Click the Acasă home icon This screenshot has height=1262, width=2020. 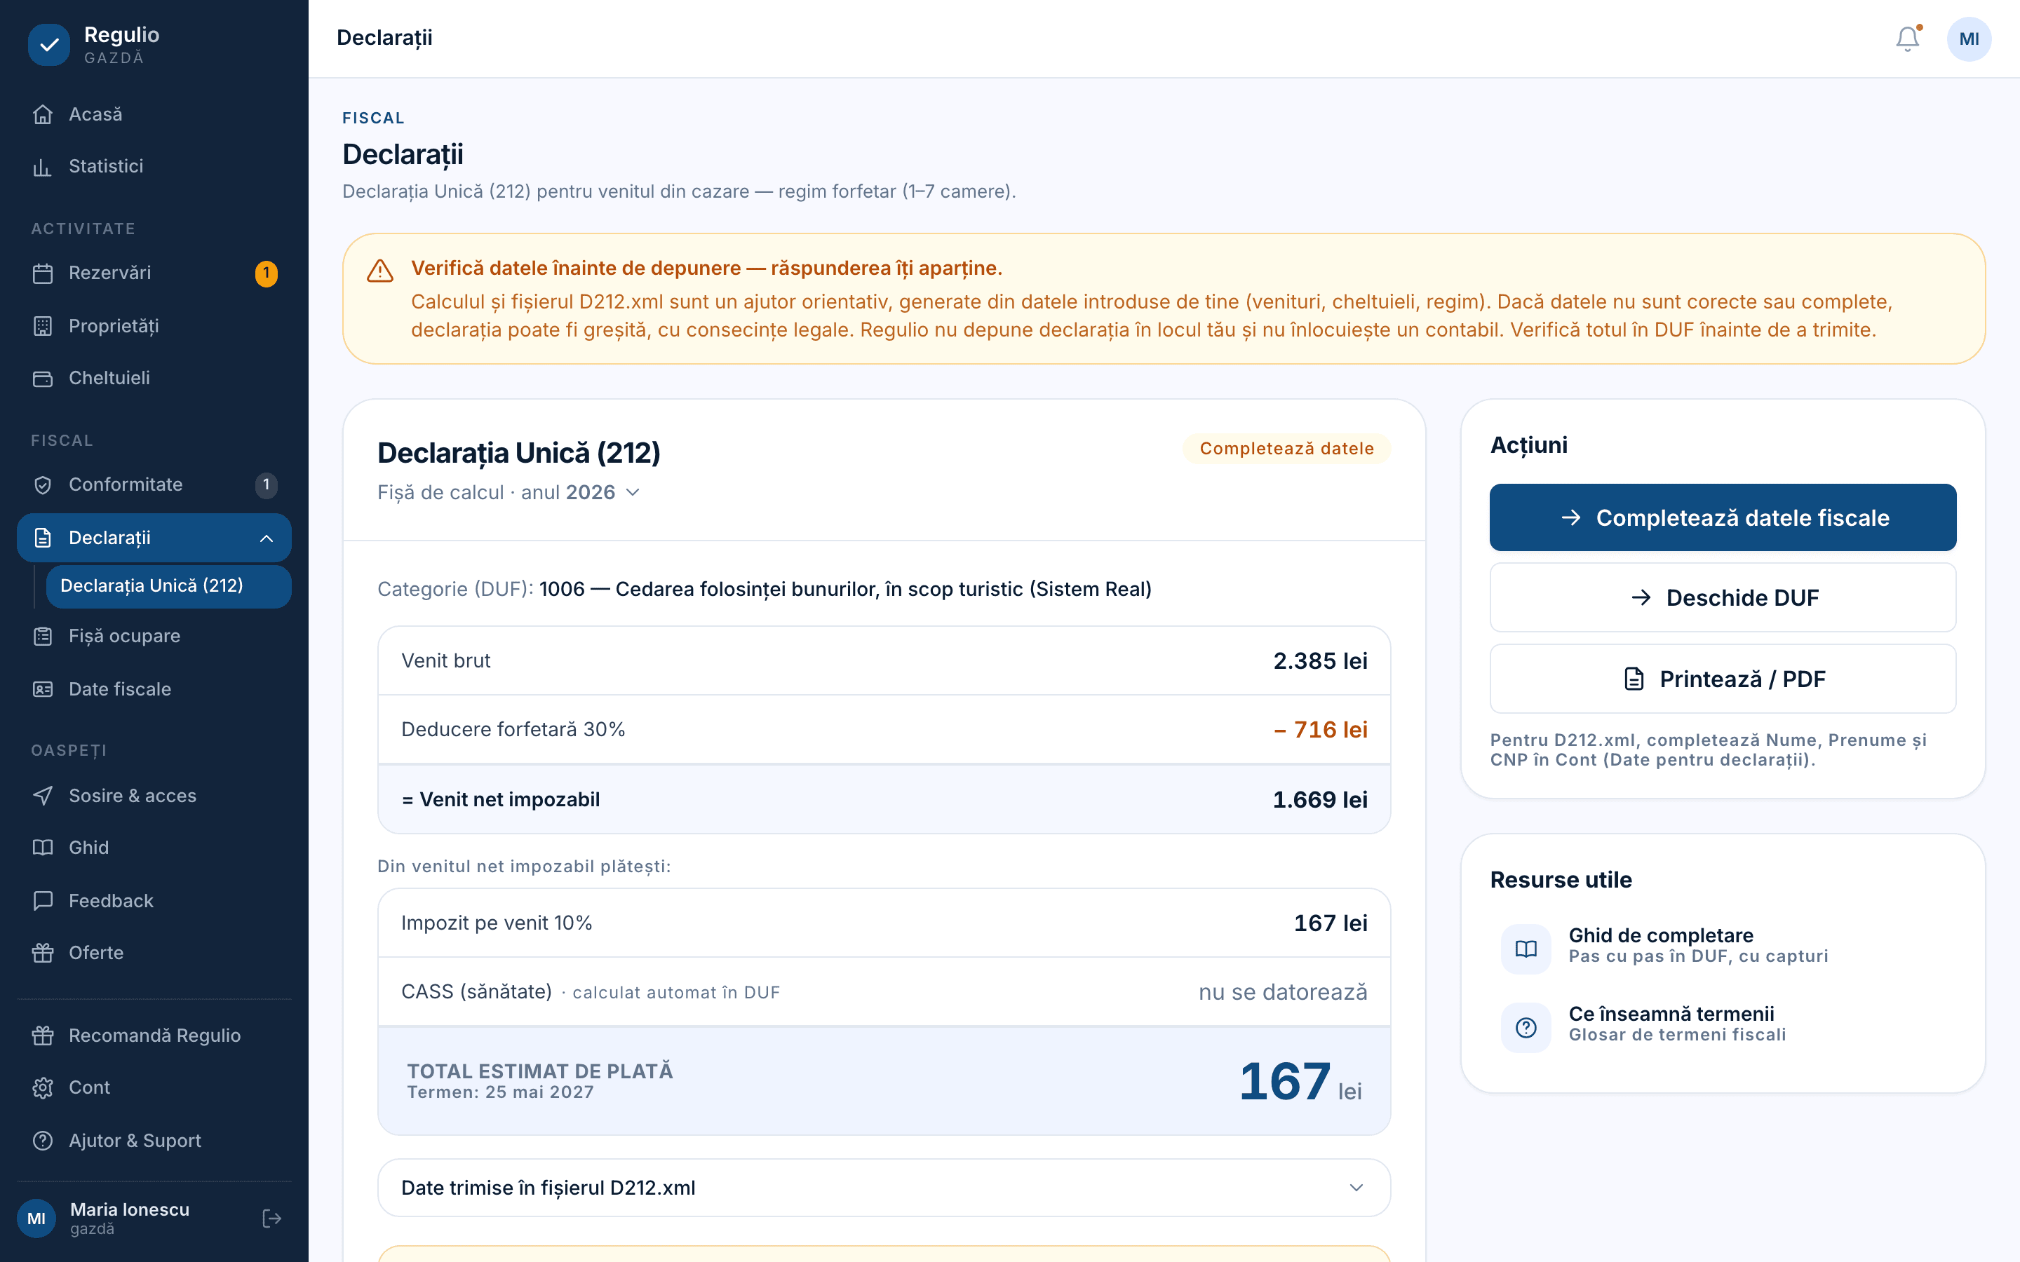(x=43, y=114)
